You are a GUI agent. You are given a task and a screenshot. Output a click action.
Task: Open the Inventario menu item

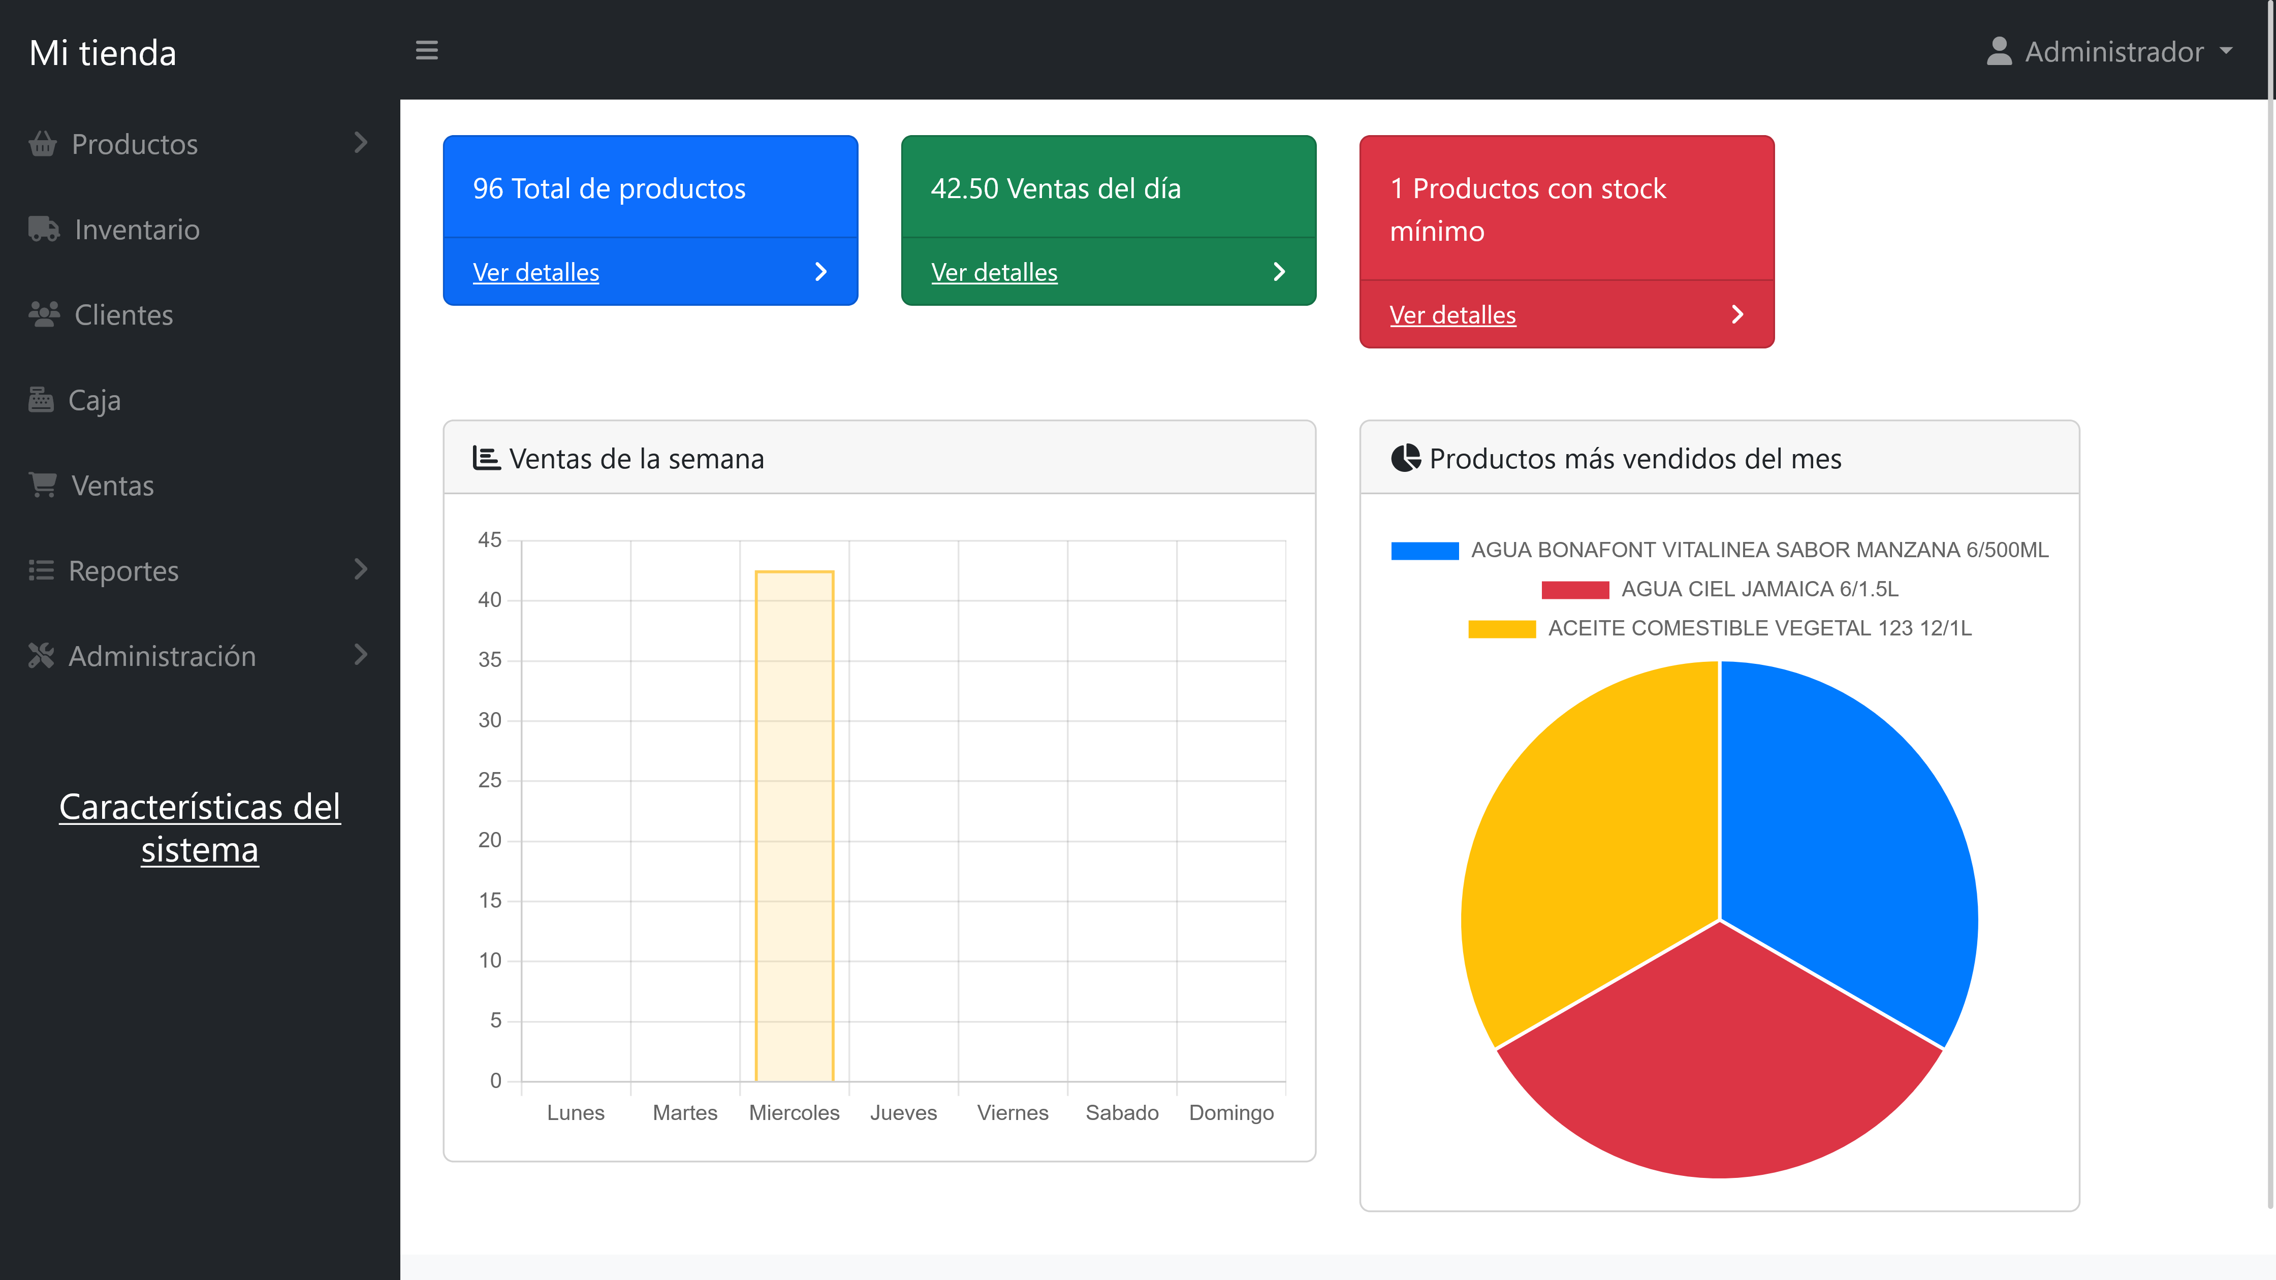[137, 230]
